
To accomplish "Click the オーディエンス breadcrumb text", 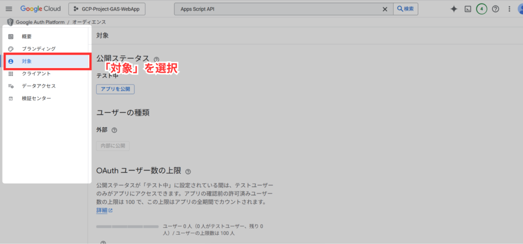I will click(x=89, y=22).
